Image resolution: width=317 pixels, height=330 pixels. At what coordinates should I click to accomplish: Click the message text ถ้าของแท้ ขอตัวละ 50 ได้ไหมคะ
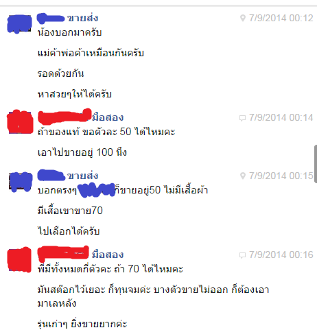(x=106, y=132)
